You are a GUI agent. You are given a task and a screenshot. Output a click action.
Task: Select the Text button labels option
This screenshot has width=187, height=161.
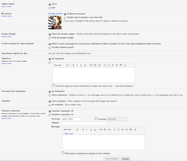click(50, 8)
